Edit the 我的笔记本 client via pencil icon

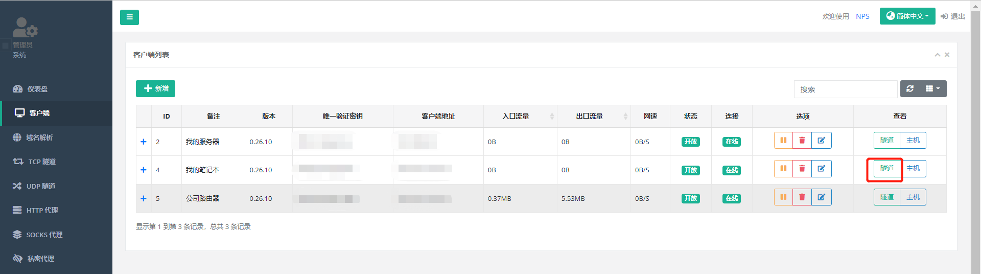click(821, 169)
